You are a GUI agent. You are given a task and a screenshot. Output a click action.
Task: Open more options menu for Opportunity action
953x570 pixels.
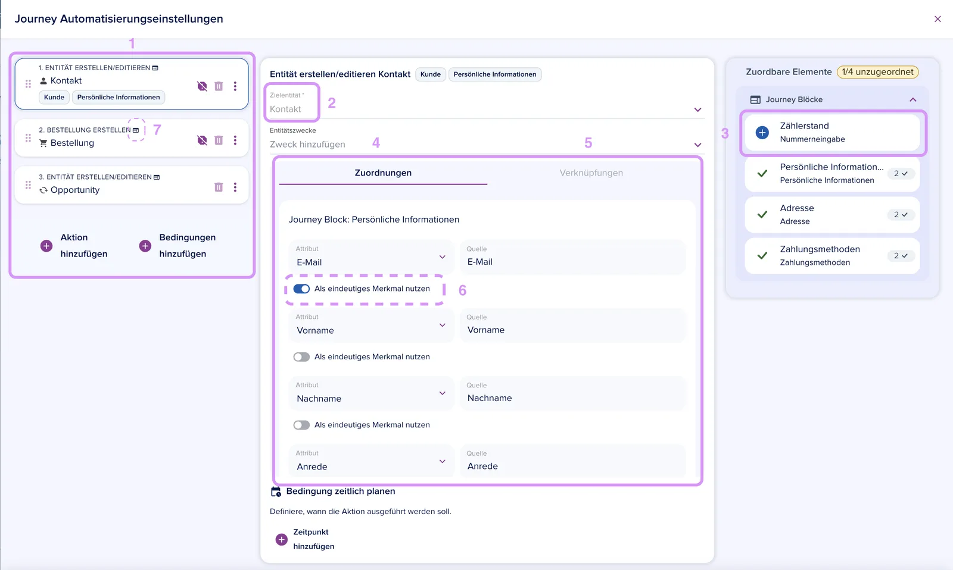[235, 187]
